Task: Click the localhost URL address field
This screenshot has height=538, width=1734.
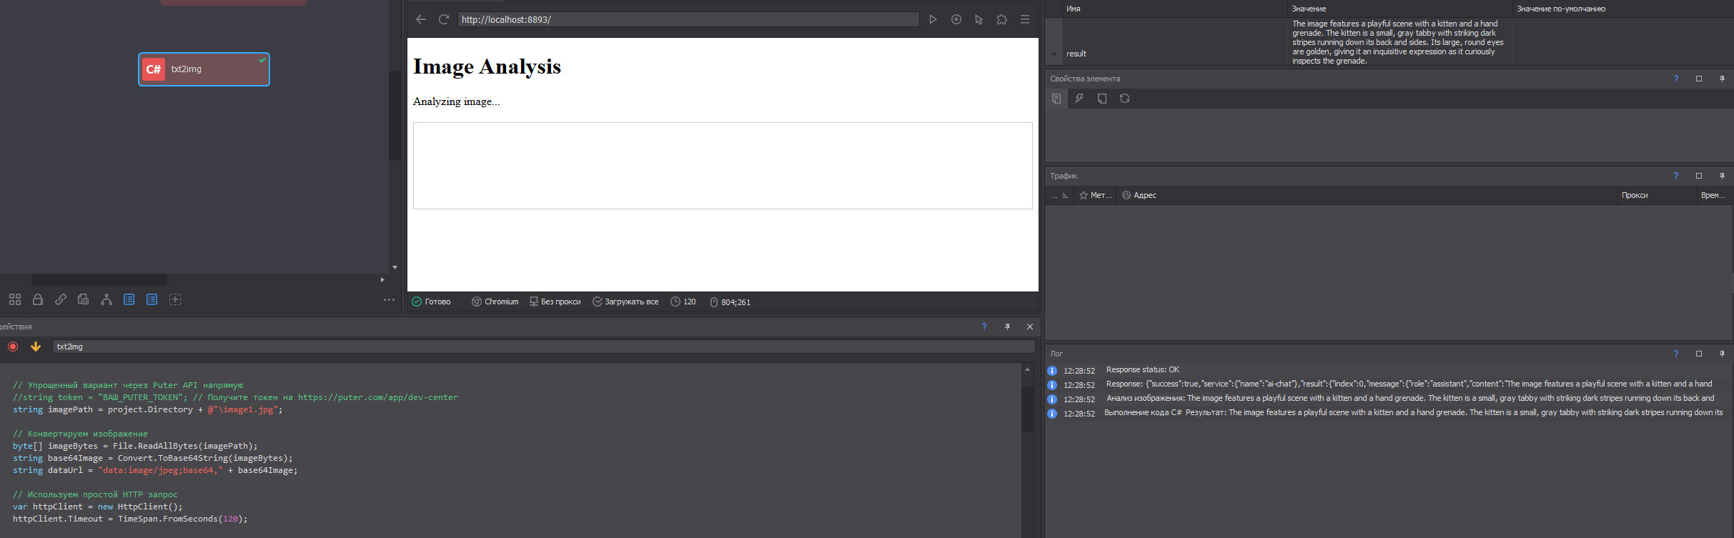Action: pyautogui.click(x=688, y=19)
